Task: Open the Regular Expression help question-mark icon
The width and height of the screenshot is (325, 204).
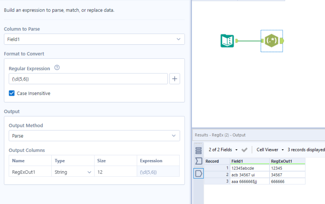Action: (x=57, y=67)
